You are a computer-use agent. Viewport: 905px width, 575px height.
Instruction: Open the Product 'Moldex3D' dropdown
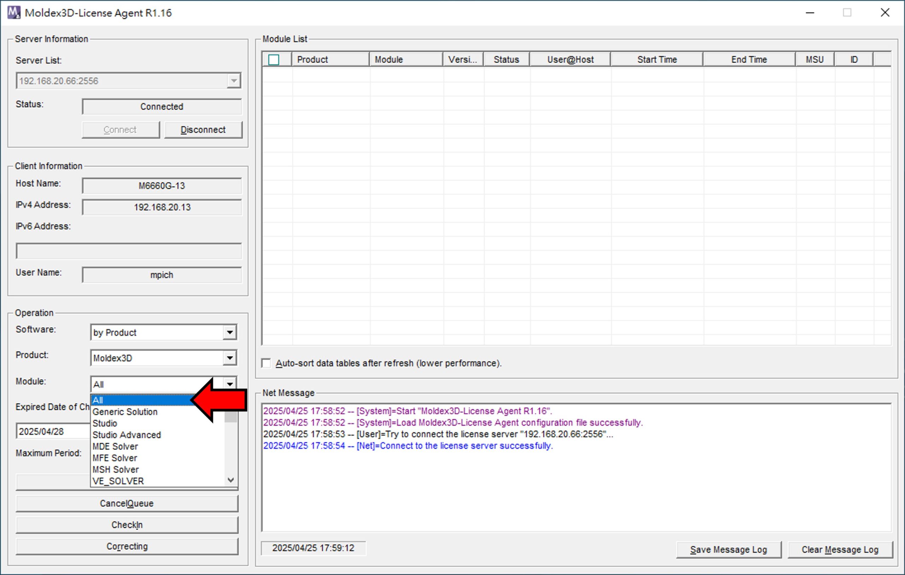[230, 358]
